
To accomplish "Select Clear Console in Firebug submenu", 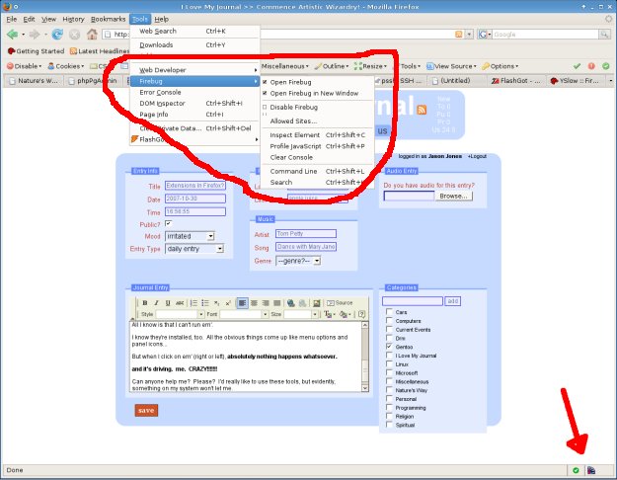I will (x=317, y=157).
